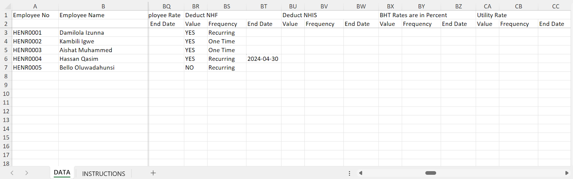573x179 pixels.
Task: Select row 1 header
Action: 6,15
